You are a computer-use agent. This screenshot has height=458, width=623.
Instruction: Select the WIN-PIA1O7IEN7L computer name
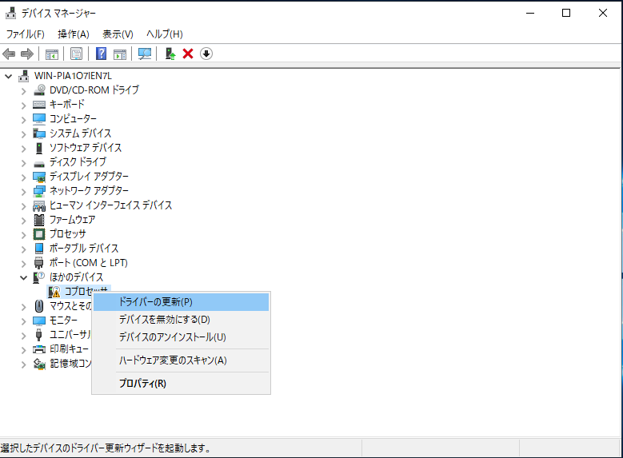[x=73, y=76]
